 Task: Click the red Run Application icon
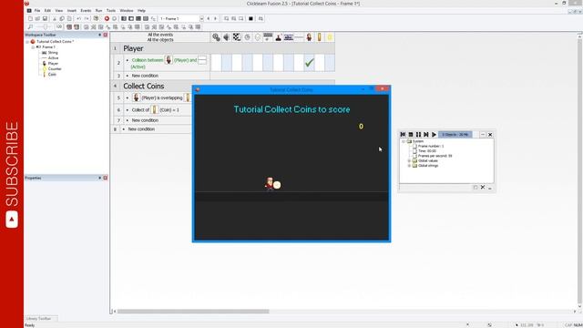pyautogui.click(x=107, y=18)
